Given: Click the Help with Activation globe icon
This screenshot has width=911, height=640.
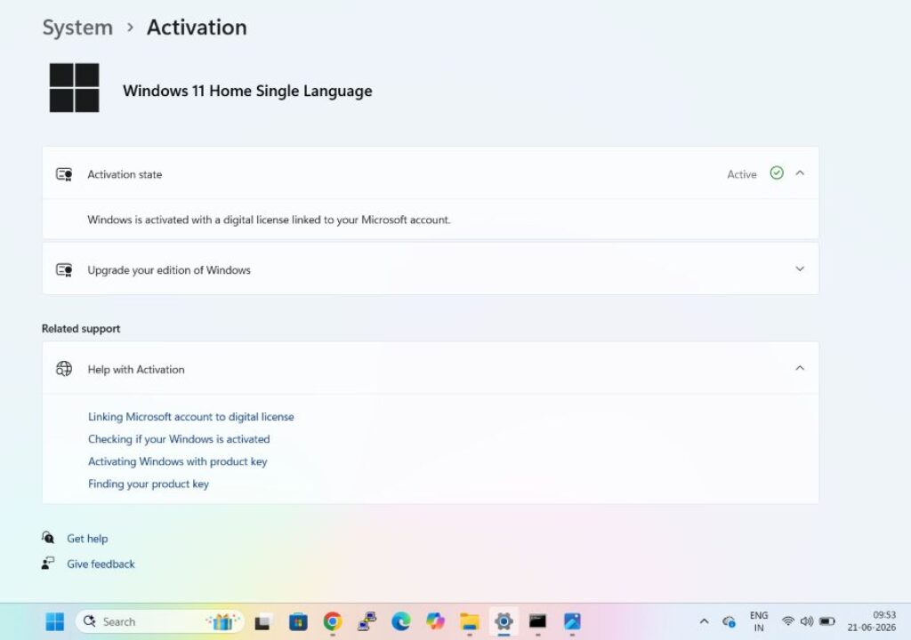Looking at the screenshot, I should pos(64,369).
